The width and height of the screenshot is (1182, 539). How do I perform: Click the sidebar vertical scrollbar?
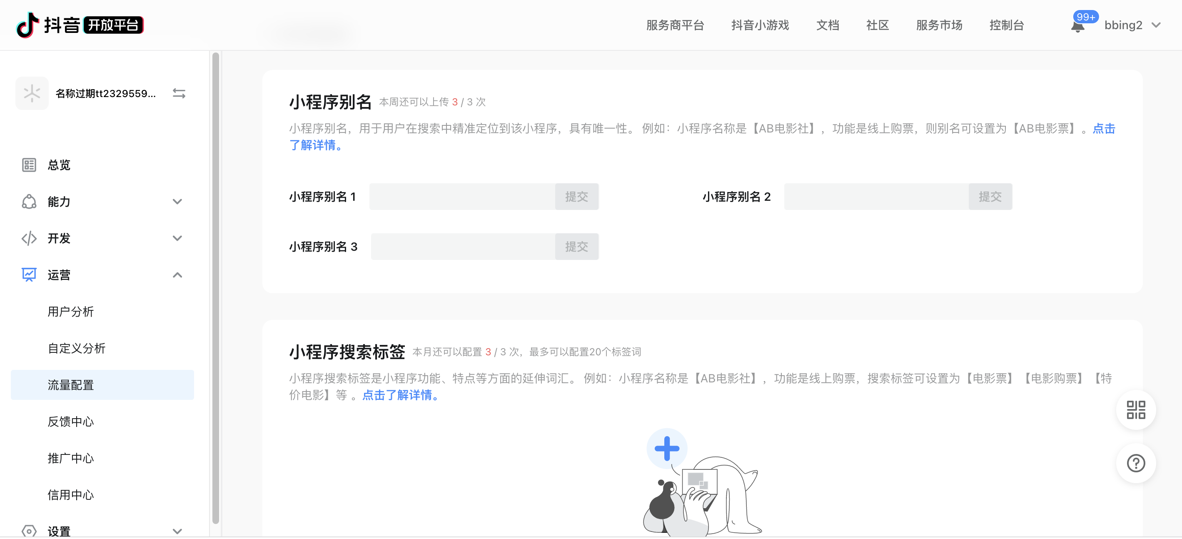click(x=216, y=288)
